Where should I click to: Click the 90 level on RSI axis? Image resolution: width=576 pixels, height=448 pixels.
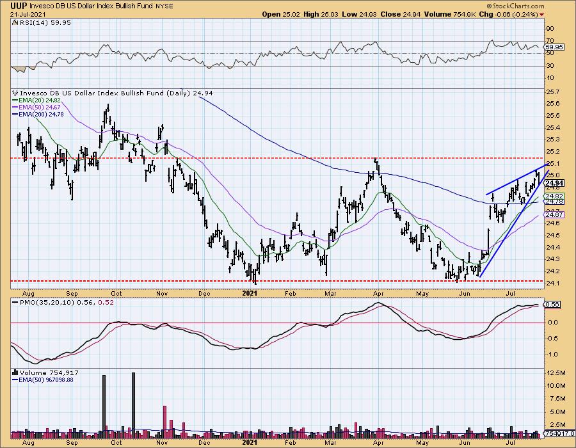point(550,29)
